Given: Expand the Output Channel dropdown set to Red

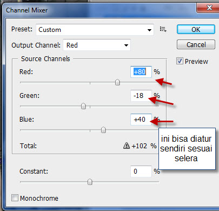Looking at the screenshot, I should [97, 45].
